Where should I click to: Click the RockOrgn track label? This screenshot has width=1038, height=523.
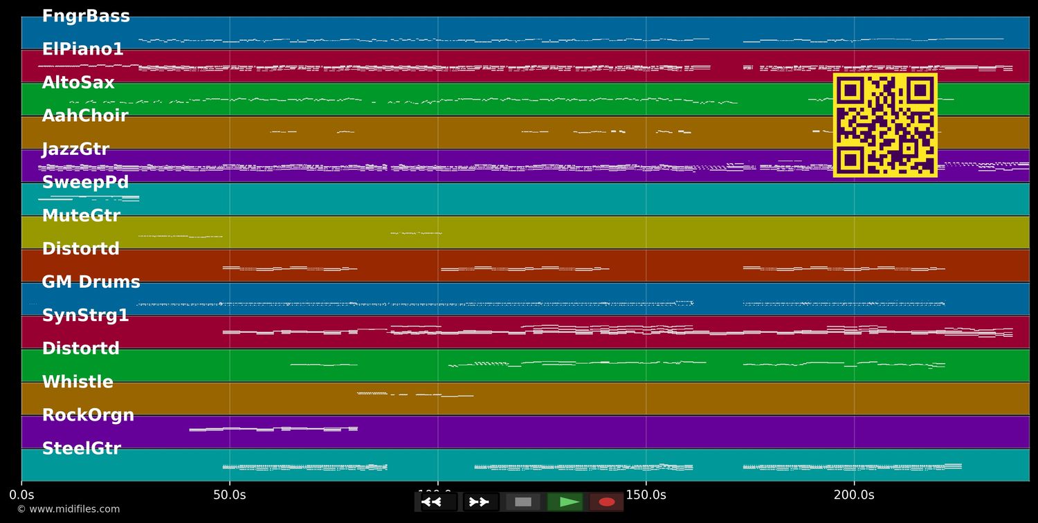pyautogui.click(x=88, y=415)
